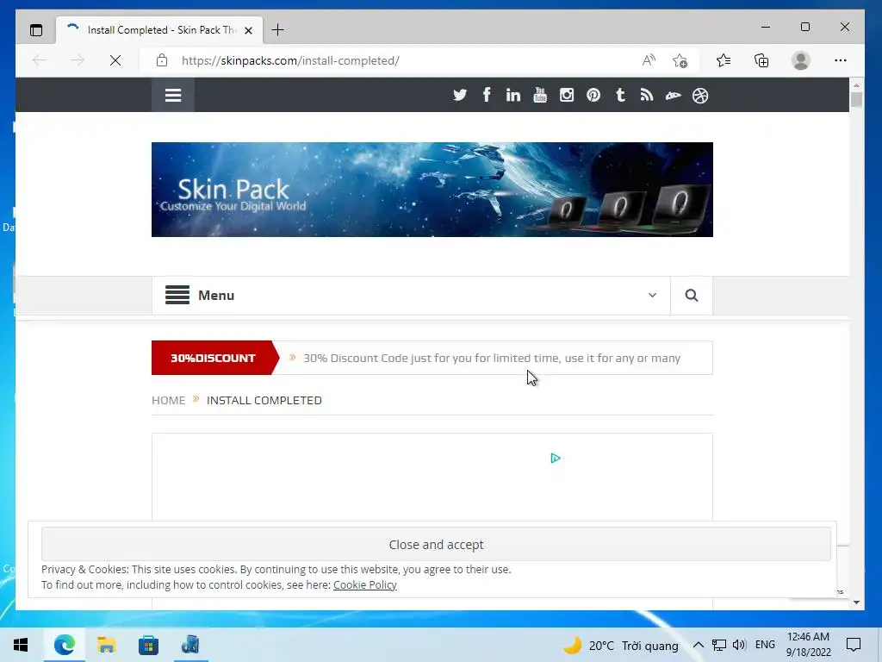Image resolution: width=882 pixels, height=662 pixels.
Task: Open the Favorites list icon
Action: (x=724, y=60)
